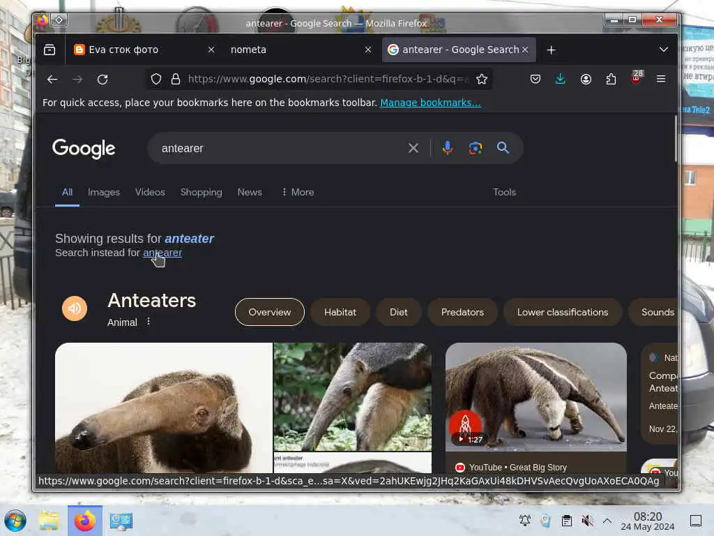Click the Manage bookmarks link

tap(430, 103)
